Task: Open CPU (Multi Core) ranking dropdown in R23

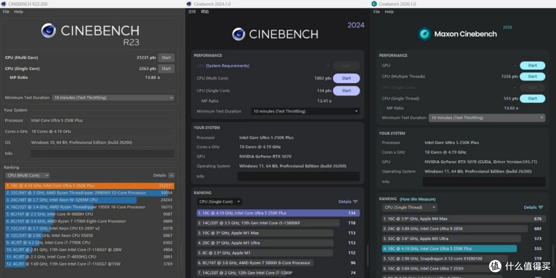Action: pyautogui.click(x=27, y=176)
